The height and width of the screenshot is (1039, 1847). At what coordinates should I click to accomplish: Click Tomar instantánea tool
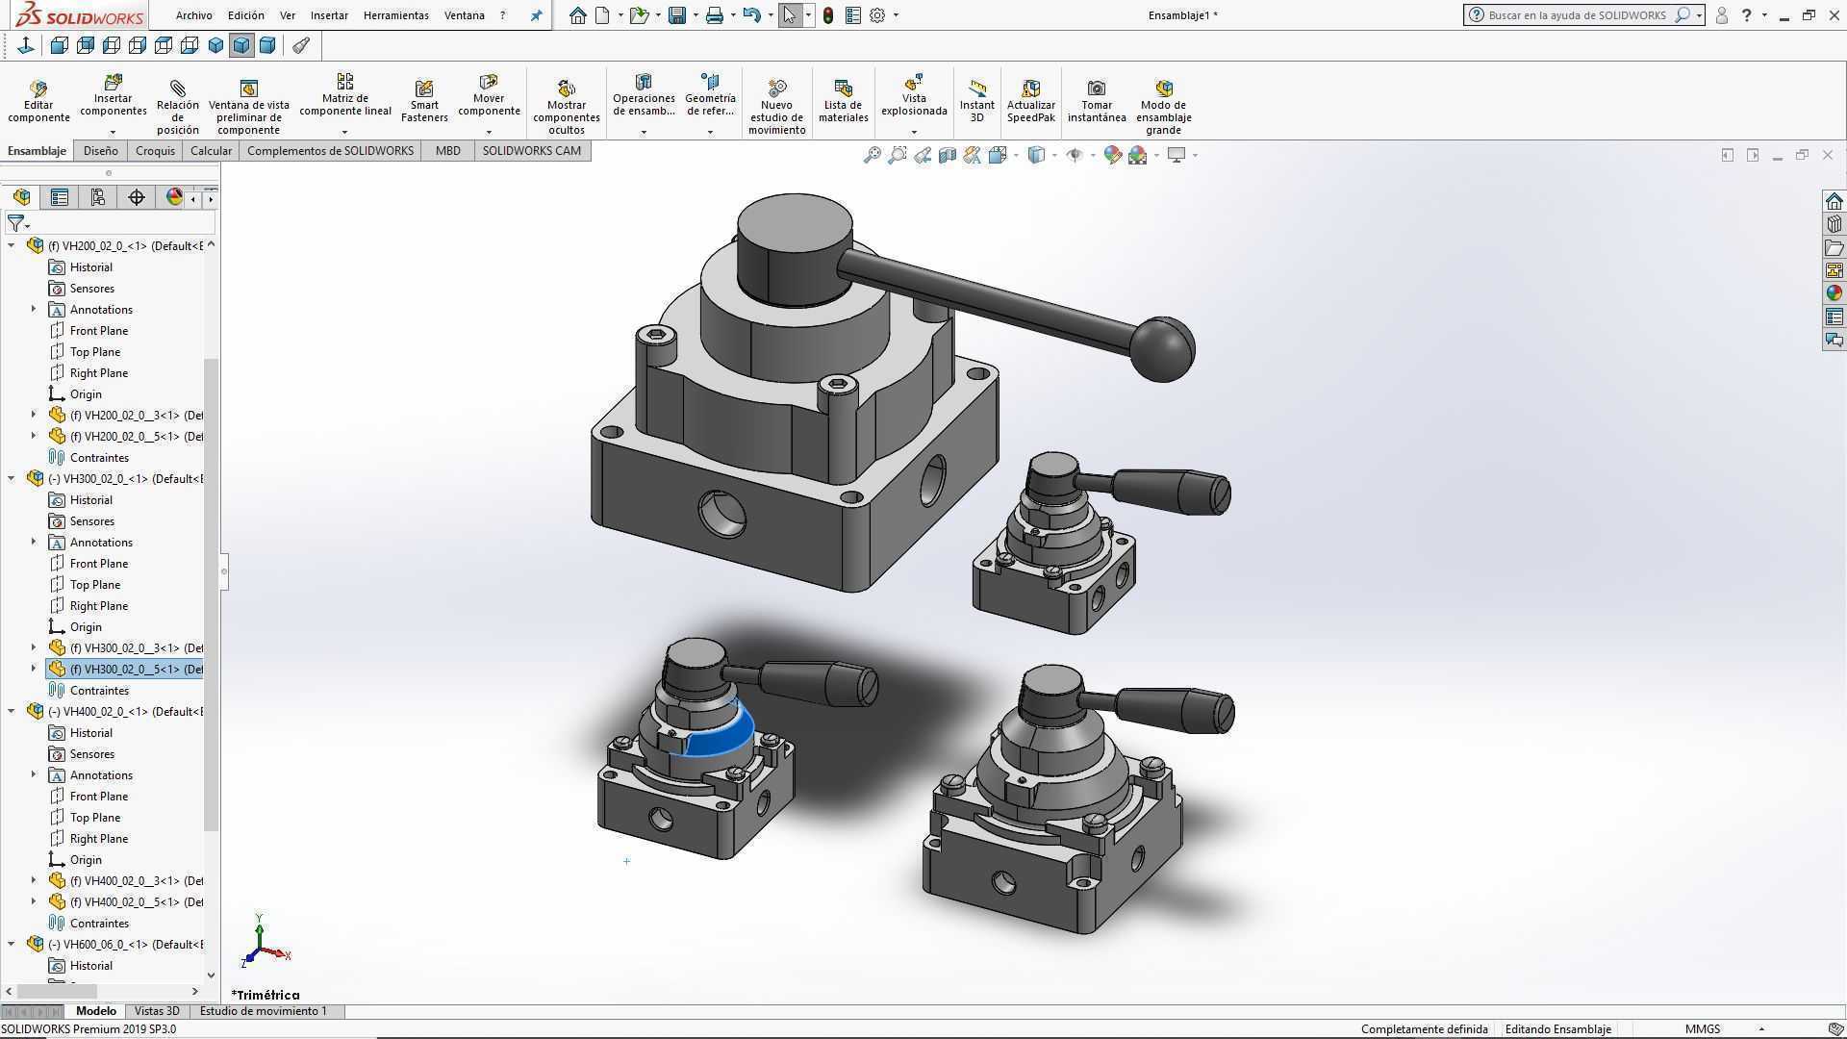(1096, 101)
